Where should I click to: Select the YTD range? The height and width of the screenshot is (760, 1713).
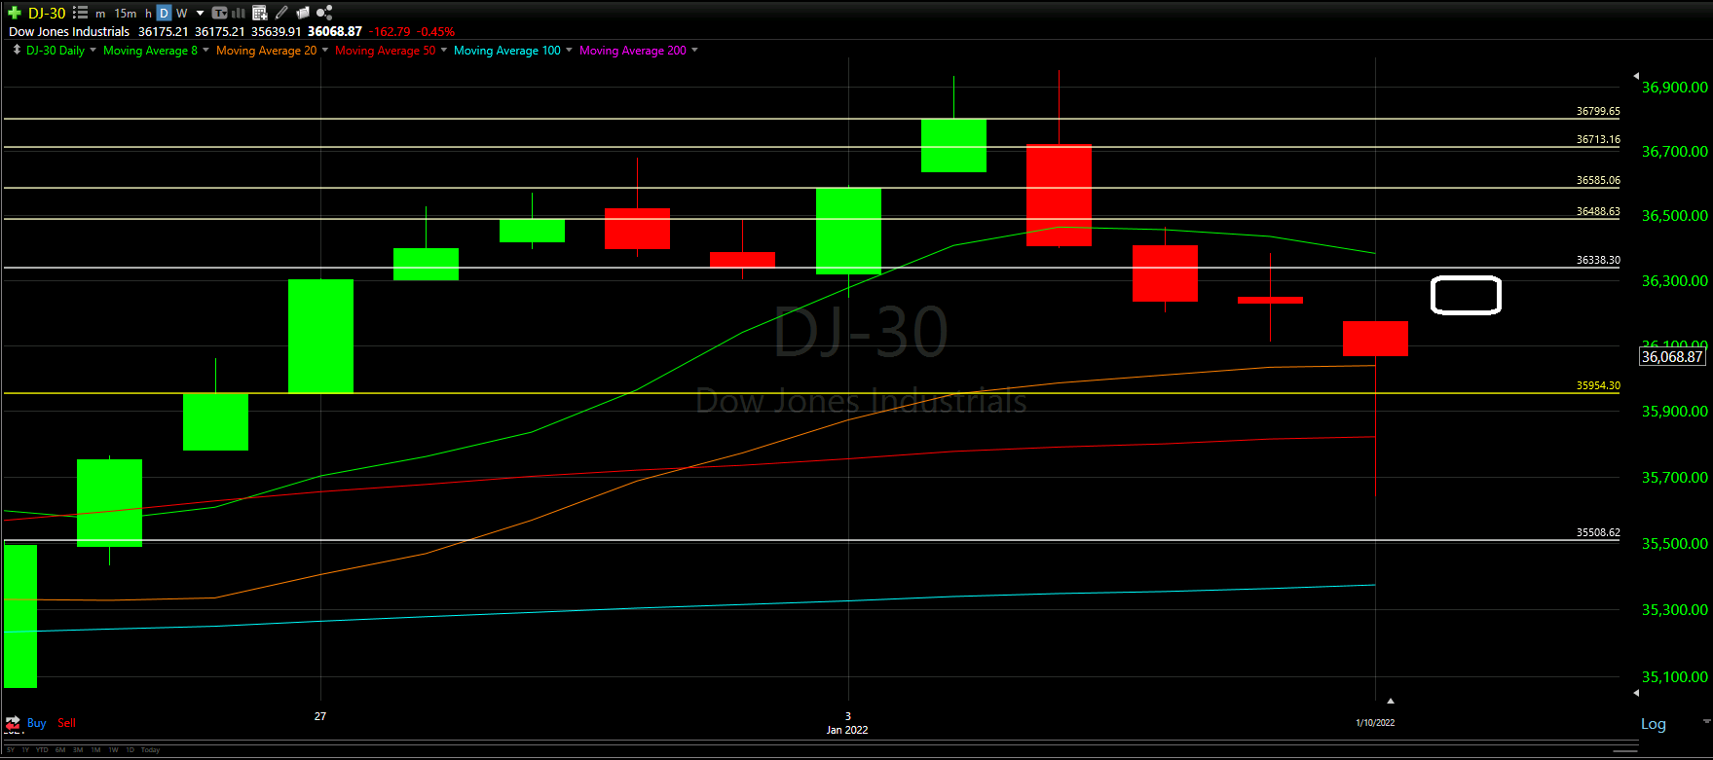coord(42,749)
